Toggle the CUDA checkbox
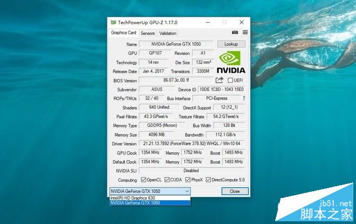 point(167,180)
